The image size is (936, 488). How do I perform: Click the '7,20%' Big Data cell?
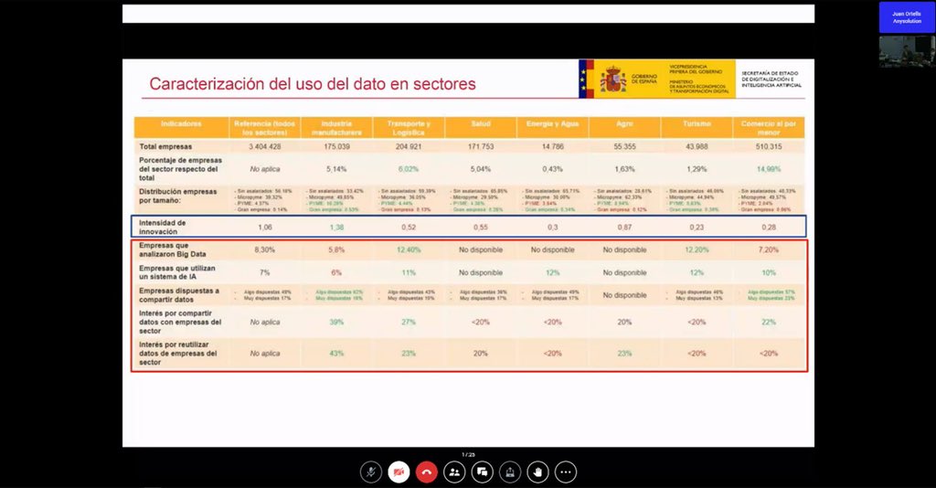tap(768, 250)
